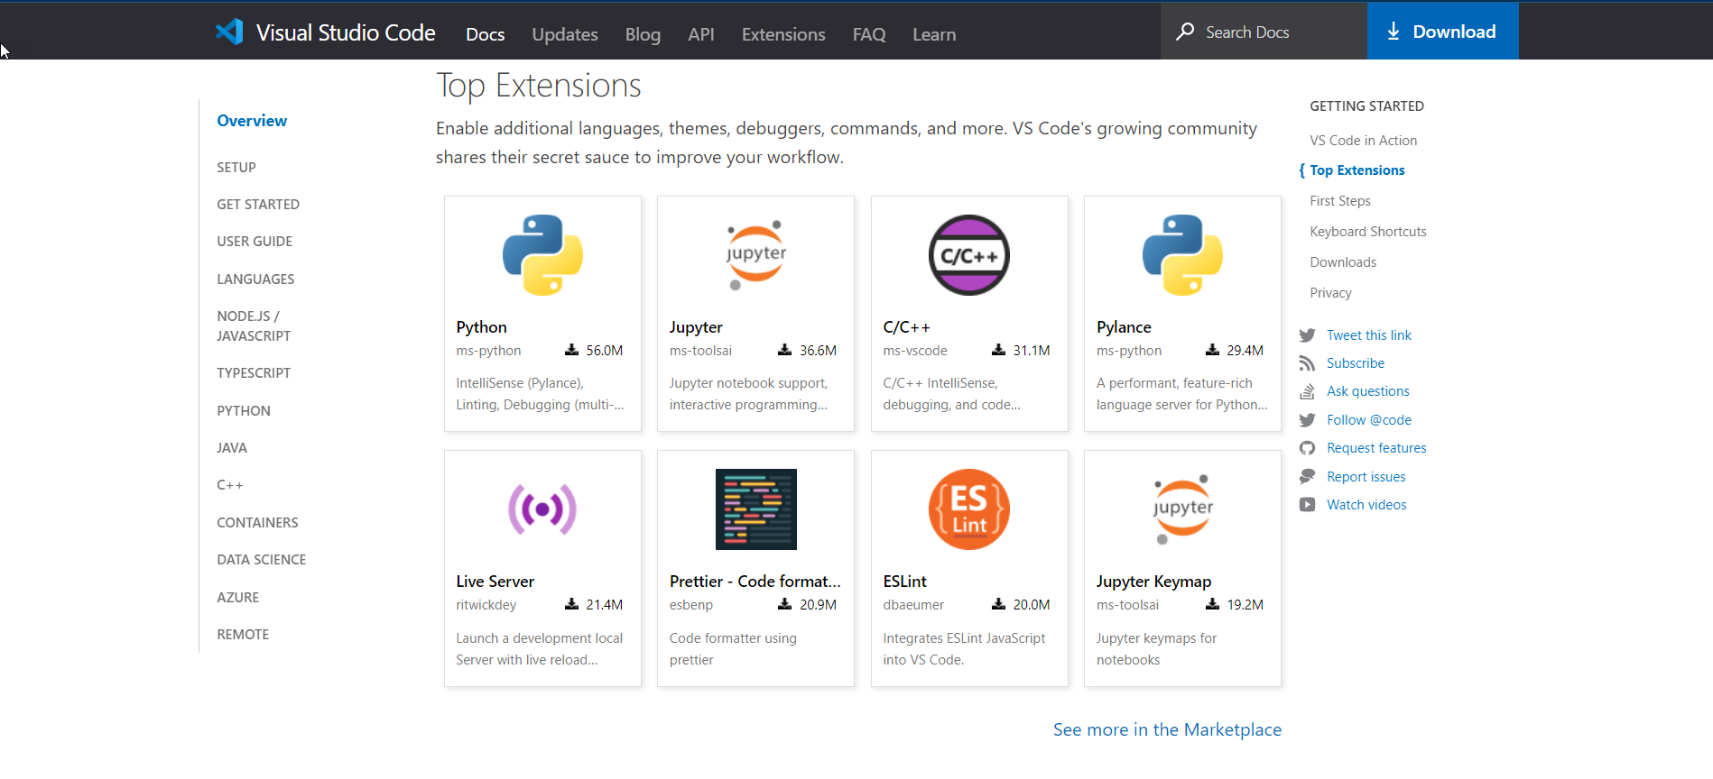The image size is (1713, 779).
Task: Click download icon next to Jupyter 36.6M
Action: coord(785,350)
